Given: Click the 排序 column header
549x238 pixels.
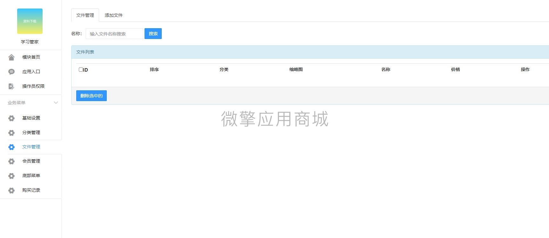Looking at the screenshot, I should pos(154,69).
